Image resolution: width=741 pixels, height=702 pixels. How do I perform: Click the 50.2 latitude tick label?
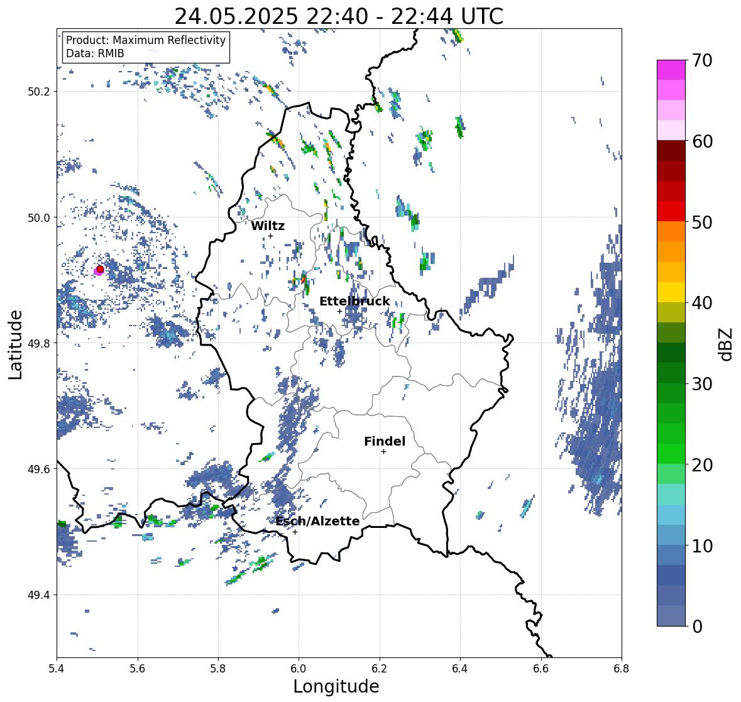(x=39, y=92)
